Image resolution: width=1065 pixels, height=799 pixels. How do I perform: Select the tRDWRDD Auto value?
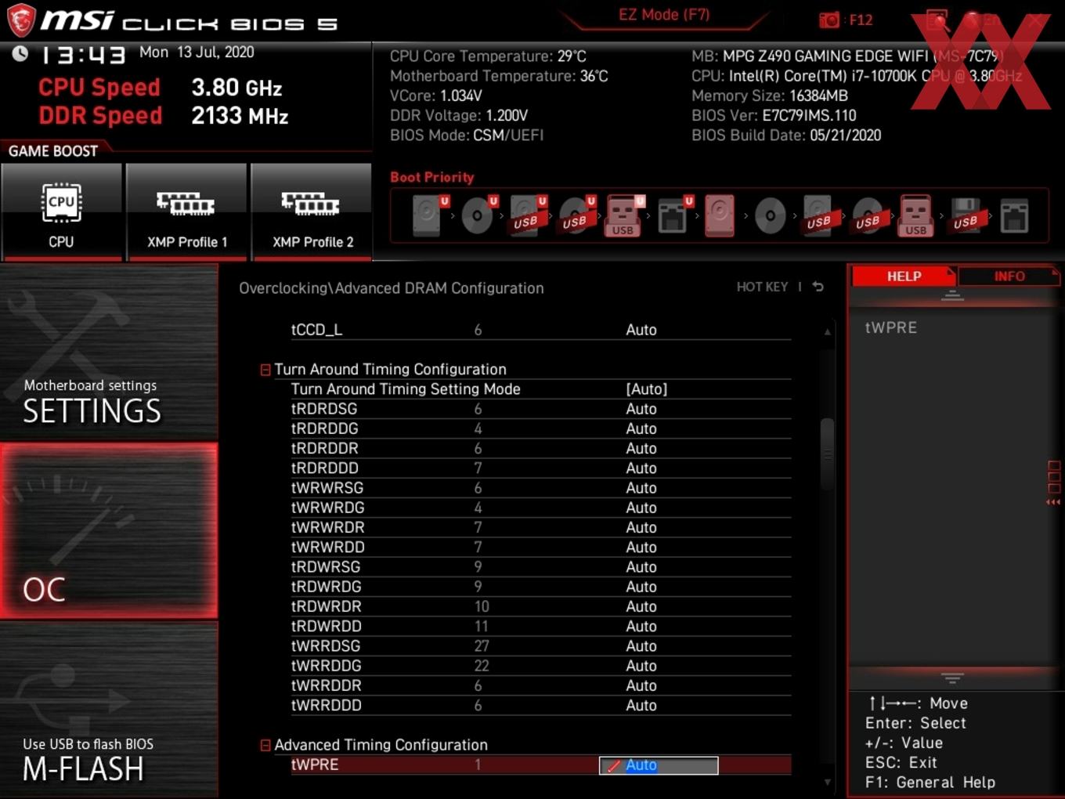point(641,626)
